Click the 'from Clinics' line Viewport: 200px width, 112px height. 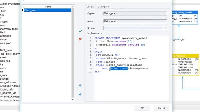coord(106,62)
